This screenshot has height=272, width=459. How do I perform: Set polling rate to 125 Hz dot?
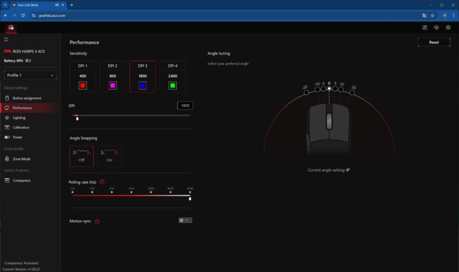[73, 192]
